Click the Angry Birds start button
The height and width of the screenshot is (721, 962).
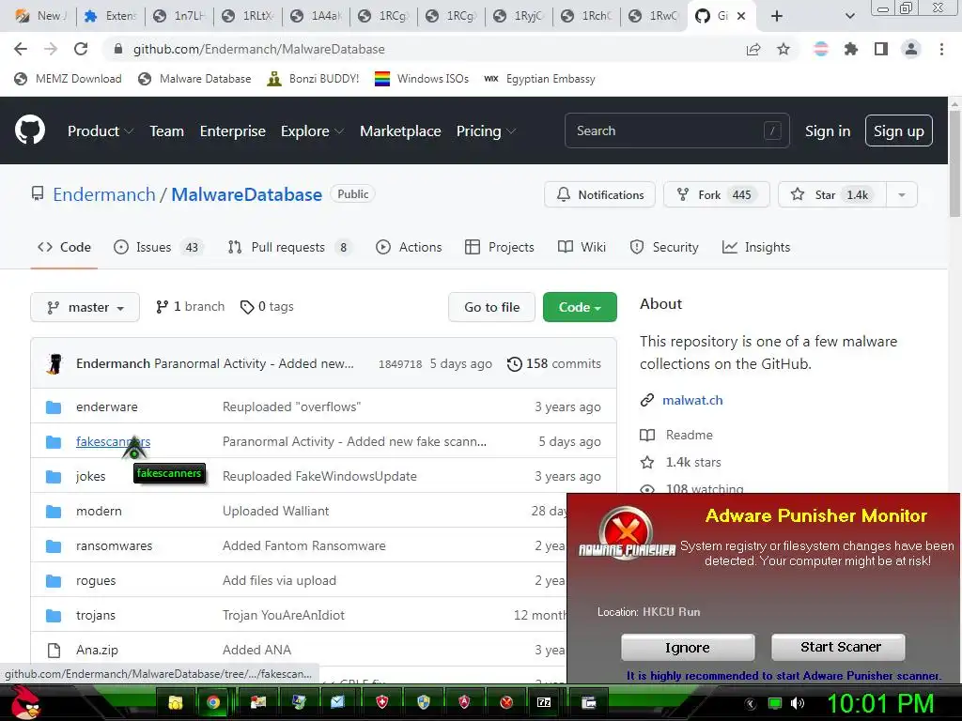(25, 702)
